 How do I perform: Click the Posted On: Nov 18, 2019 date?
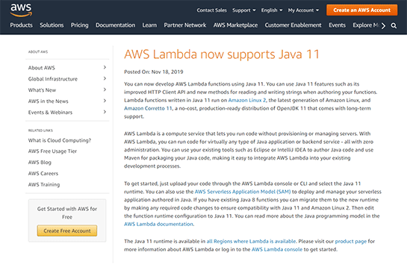153,72
